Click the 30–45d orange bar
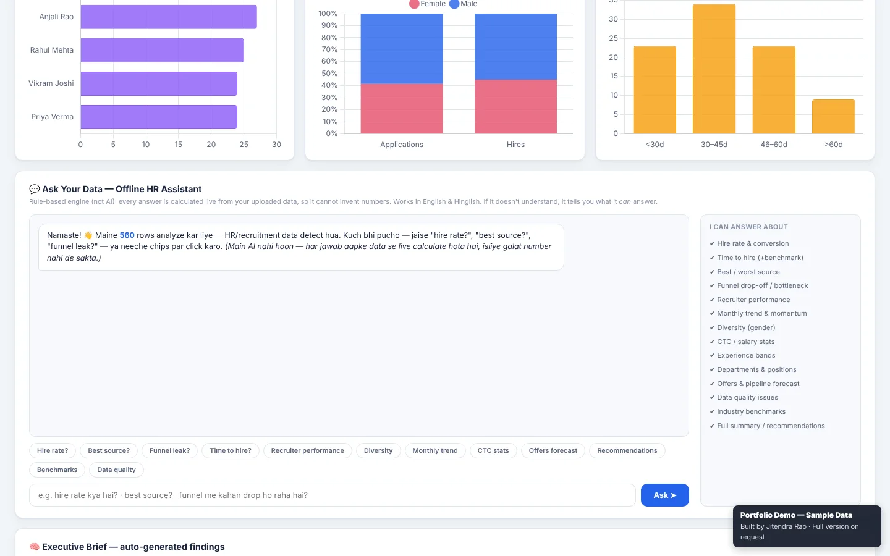 click(714, 69)
